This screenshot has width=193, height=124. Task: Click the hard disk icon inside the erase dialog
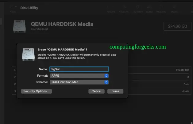[28, 54]
